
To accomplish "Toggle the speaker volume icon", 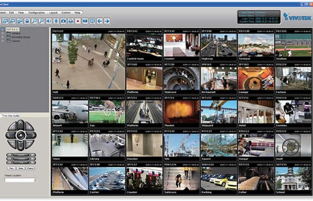I will pyautogui.click(x=49, y=21).
